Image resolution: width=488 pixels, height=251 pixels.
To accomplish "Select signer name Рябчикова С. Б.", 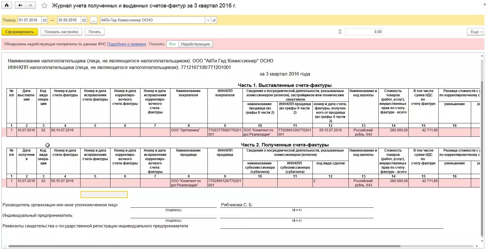I will (x=237, y=205).
